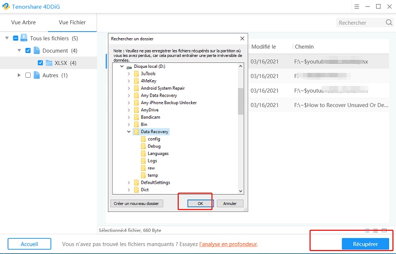This screenshot has height=254, width=396.
Task: Click the temp folder icon
Action: tap(143, 175)
